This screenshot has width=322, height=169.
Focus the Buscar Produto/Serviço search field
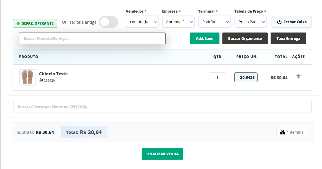pos(92,38)
